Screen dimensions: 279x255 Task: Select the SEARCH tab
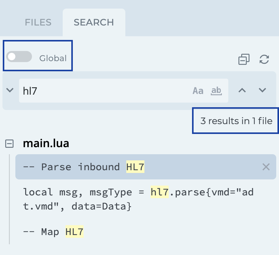coord(94,22)
